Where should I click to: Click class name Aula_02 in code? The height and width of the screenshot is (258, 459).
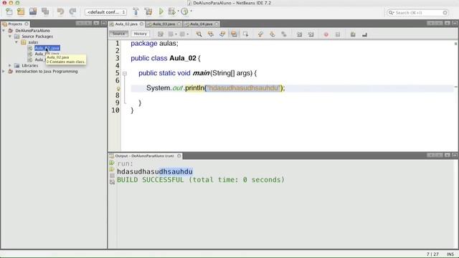[x=183, y=58]
